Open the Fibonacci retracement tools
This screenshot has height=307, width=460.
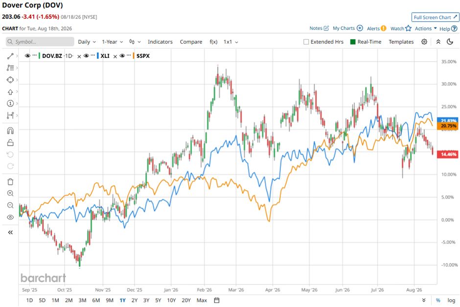(10, 68)
